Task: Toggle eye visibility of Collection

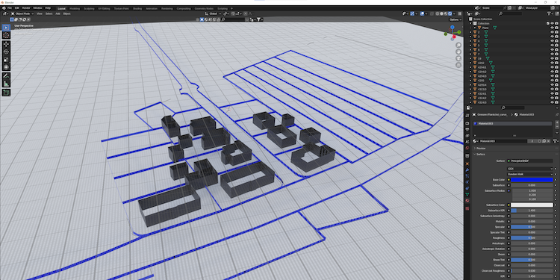Action: click(x=552, y=23)
